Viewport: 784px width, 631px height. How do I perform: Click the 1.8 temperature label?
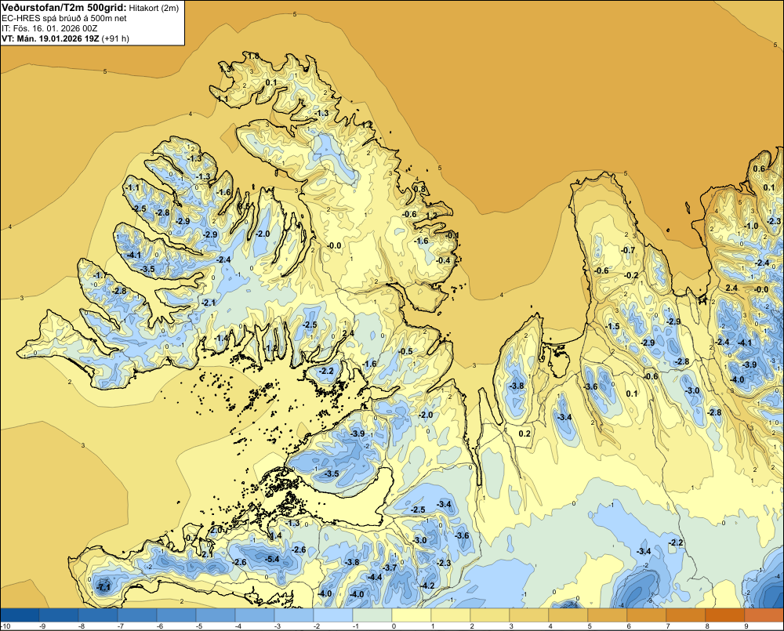(x=253, y=56)
